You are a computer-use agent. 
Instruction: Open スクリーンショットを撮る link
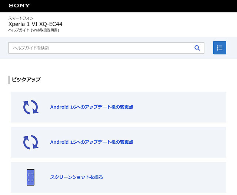pyautogui.click(x=76, y=177)
